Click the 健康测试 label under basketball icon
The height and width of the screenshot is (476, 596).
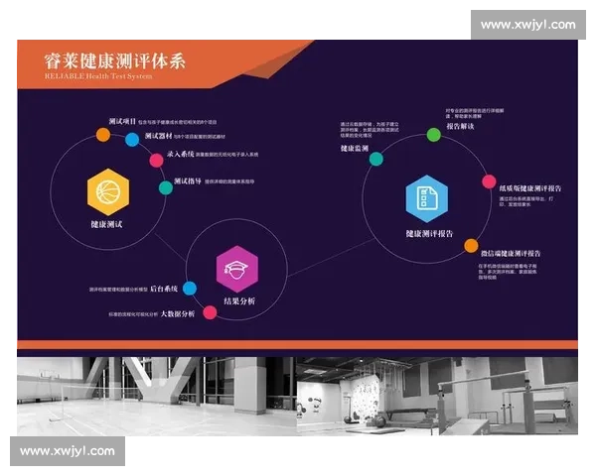pyautogui.click(x=106, y=224)
